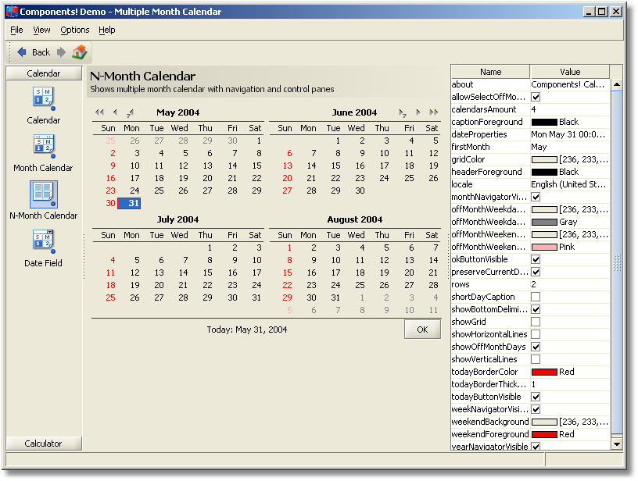Open the Calendar demo icon in sidebar
The width and height of the screenshot is (638, 481).
(x=44, y=98)
